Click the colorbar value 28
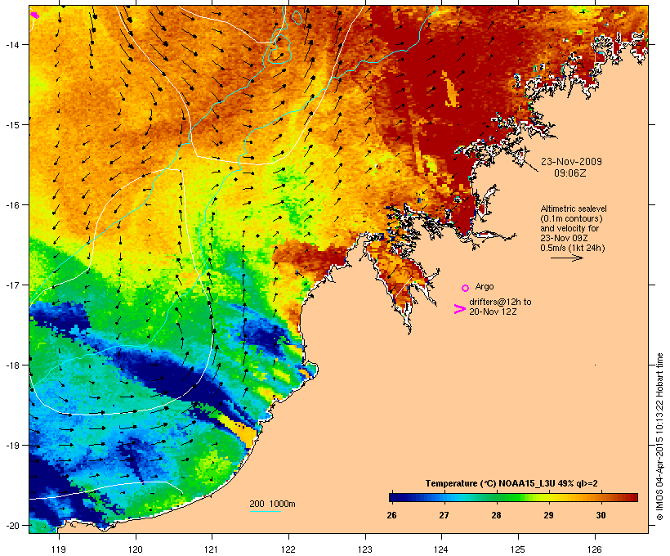The image size is (670, 556). pos(496,515)
